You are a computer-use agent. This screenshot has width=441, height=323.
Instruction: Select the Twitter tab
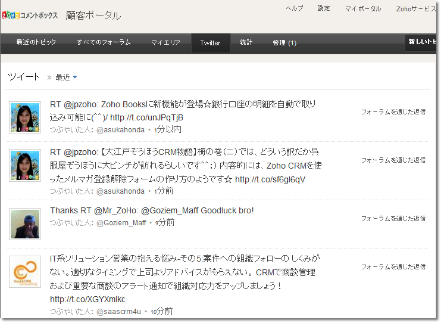(x=210, y=43)
